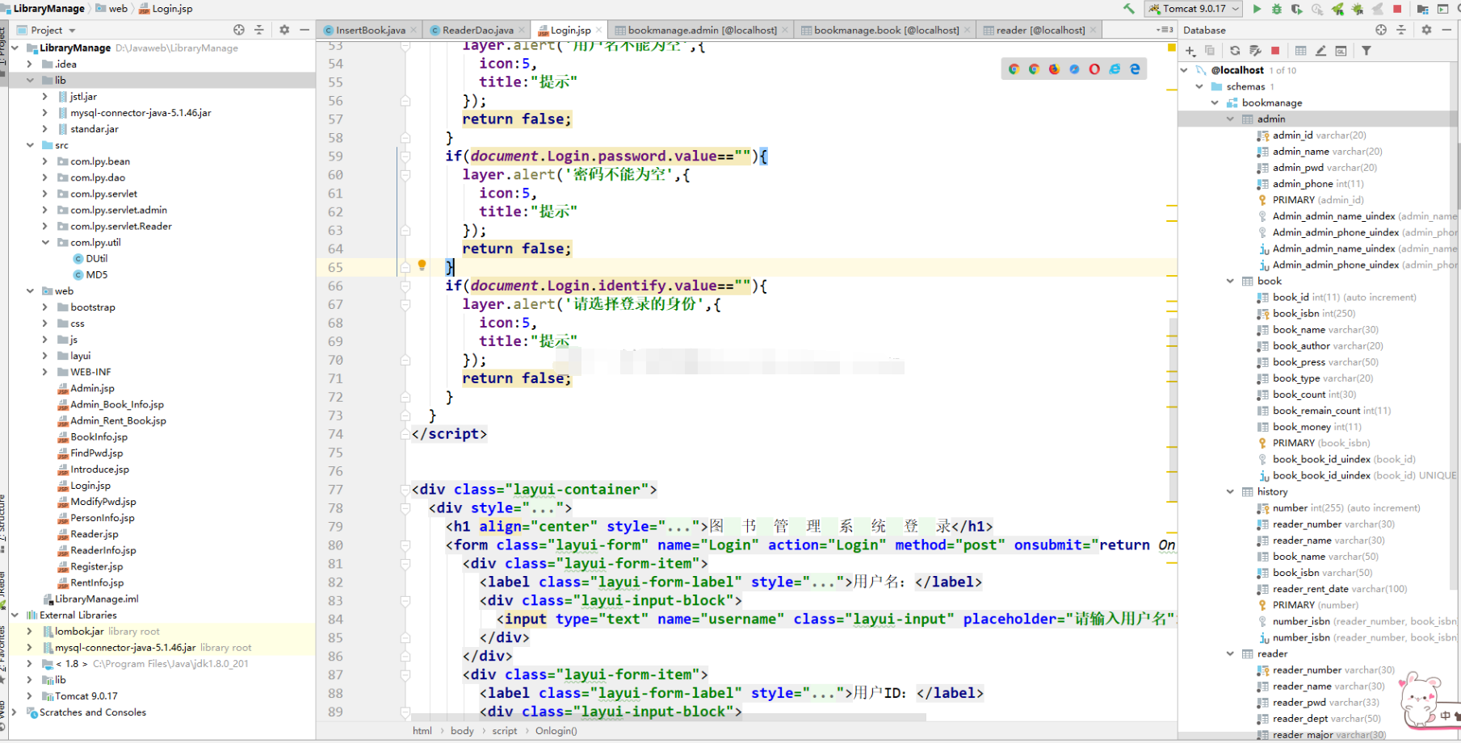Locate opened file target icon in Project panel
Image resolution: width=1461 pixels, height=743 pixels.
239,30
